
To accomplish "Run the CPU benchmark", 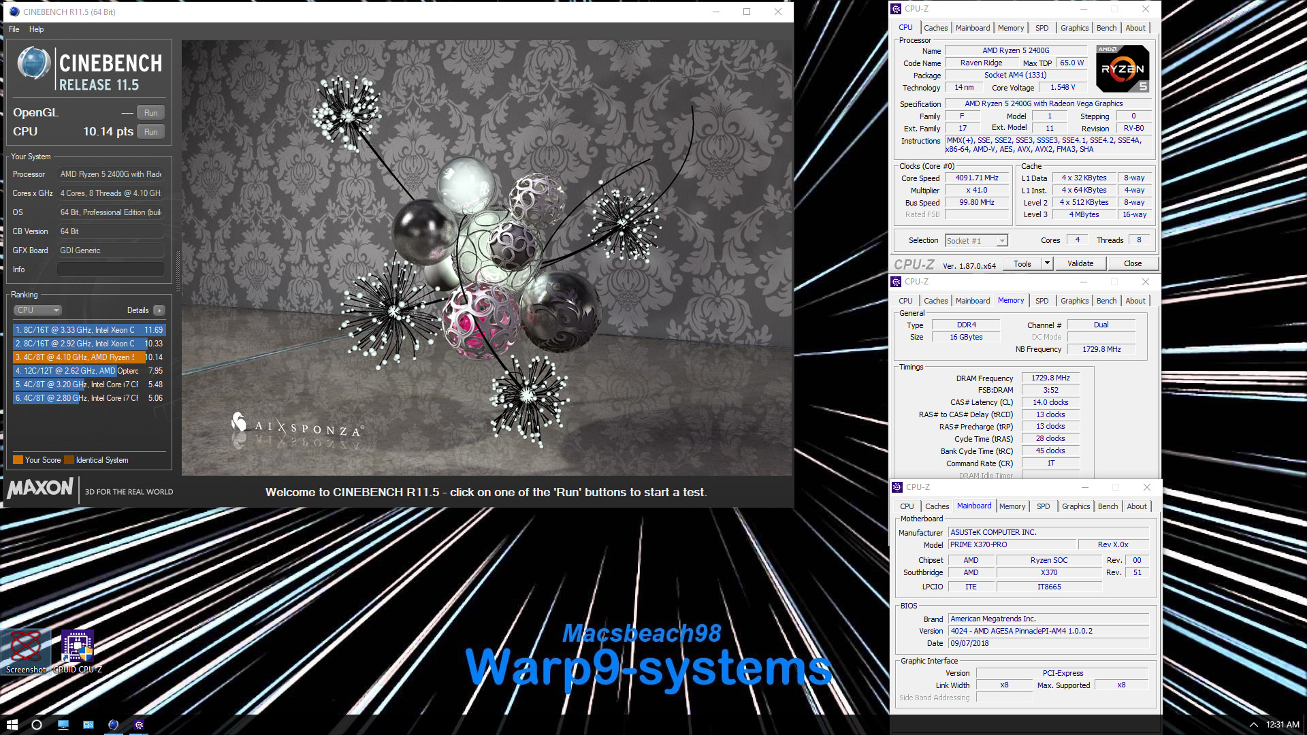I will pyautogui.click(x=151, y=132).
